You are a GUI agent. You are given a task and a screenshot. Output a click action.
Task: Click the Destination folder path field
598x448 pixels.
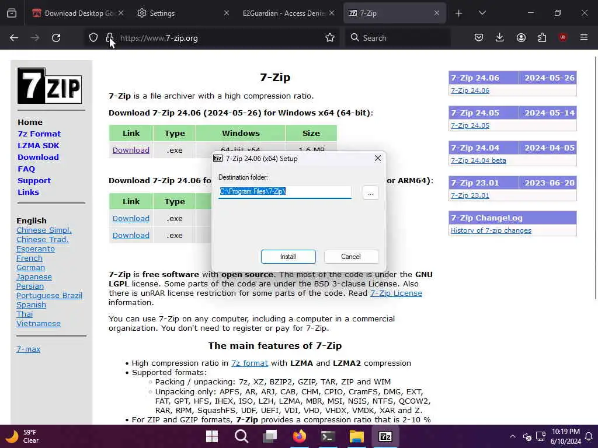pyautogui.click(x=285, y=192)
